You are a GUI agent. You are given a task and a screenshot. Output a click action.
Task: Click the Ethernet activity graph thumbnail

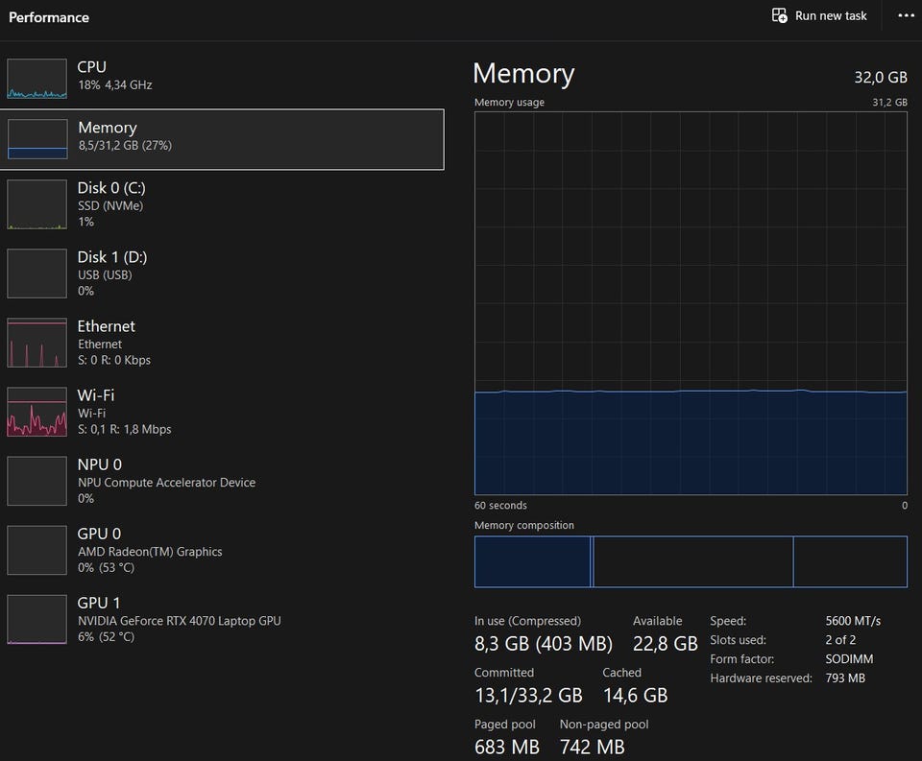pyautogui.click(x=37, y=344)
